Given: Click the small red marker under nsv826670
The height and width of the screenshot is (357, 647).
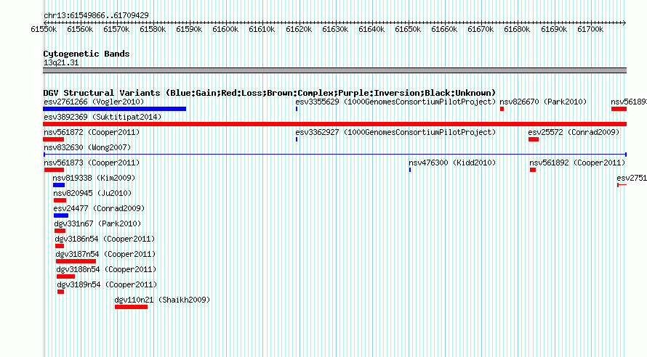Looking at the screenshot, I should [x=502, y=109].
